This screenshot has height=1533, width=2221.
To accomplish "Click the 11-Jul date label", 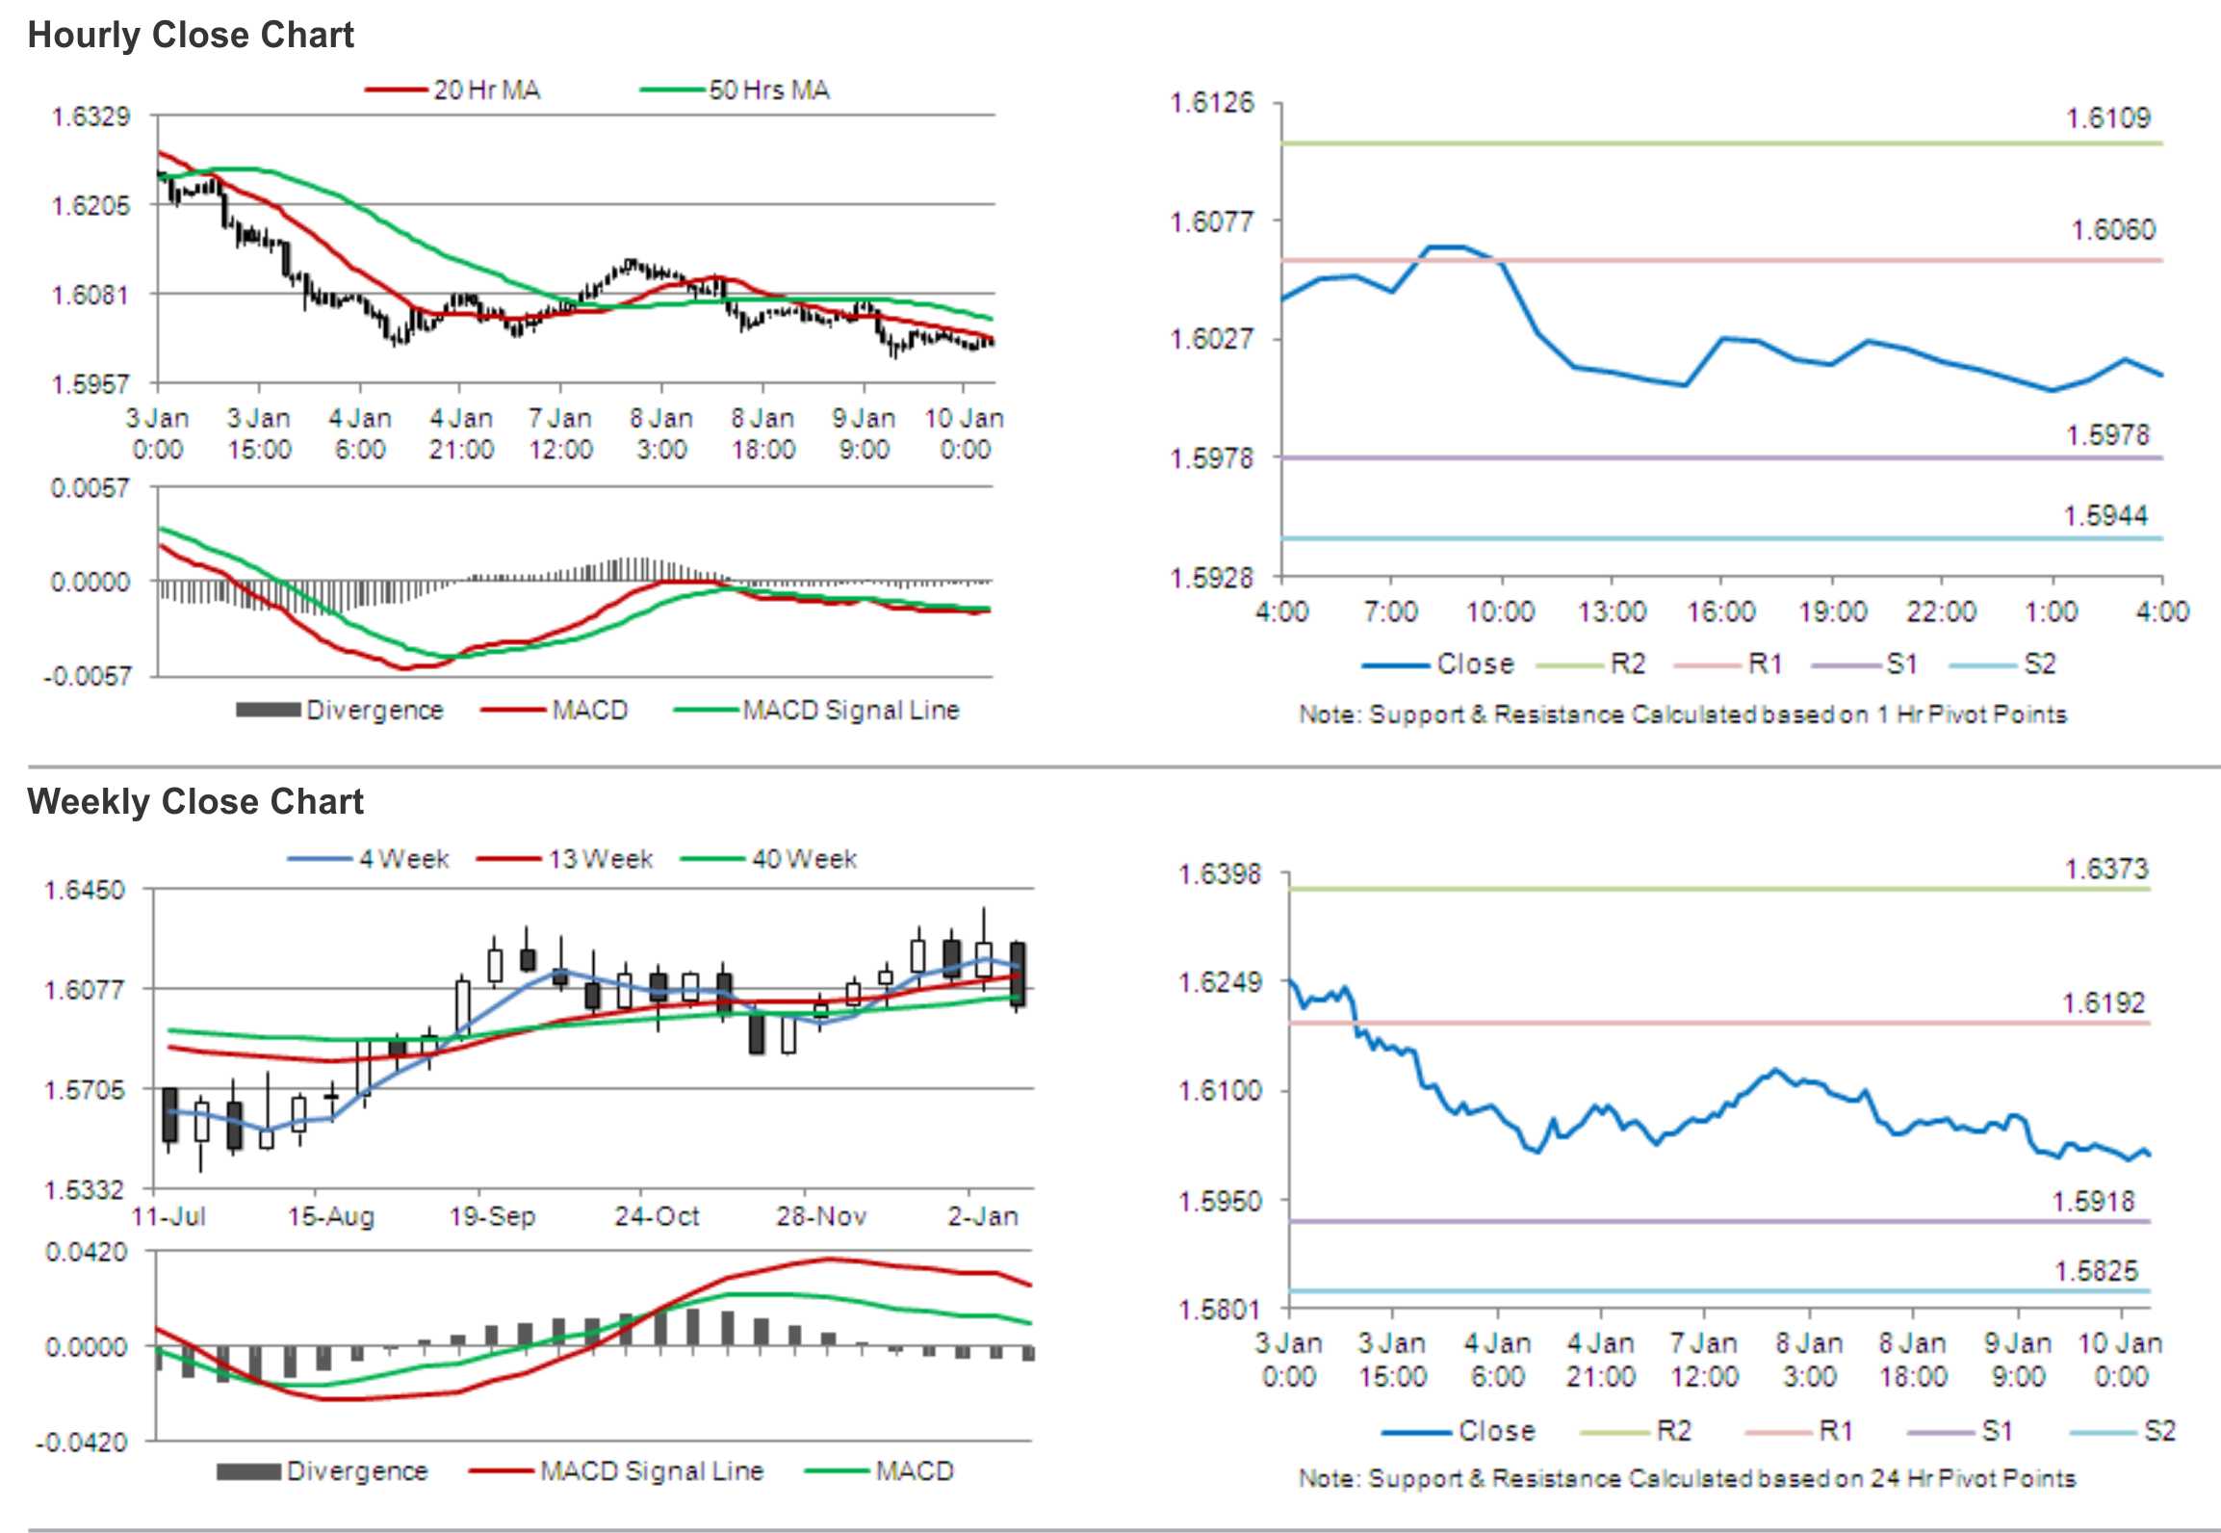I will point(168,1217).
